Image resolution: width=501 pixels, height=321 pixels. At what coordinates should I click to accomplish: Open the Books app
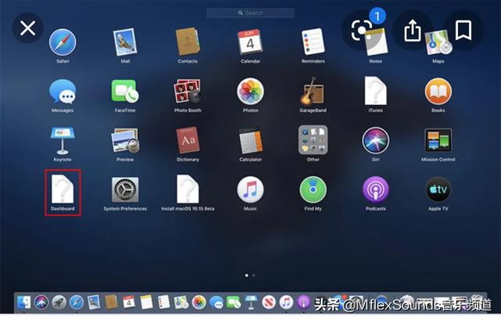click(x=438, y=92)
